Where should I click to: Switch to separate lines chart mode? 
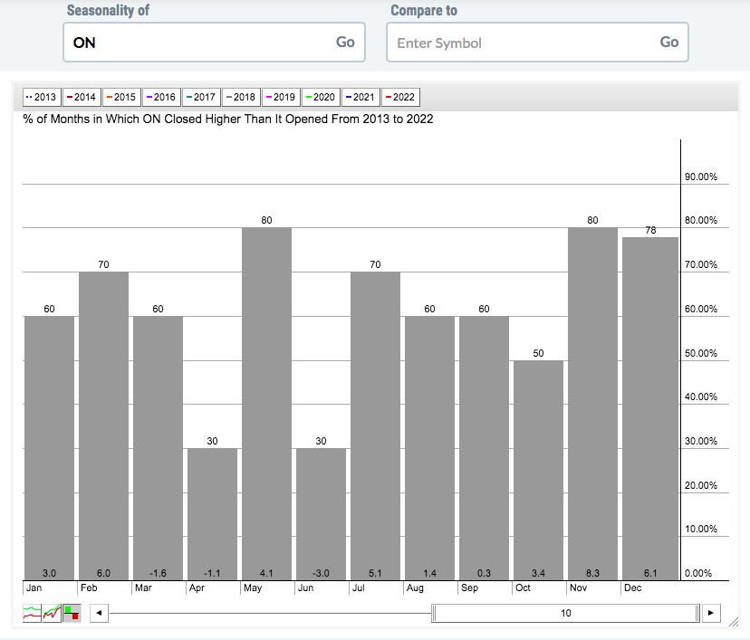32,613
